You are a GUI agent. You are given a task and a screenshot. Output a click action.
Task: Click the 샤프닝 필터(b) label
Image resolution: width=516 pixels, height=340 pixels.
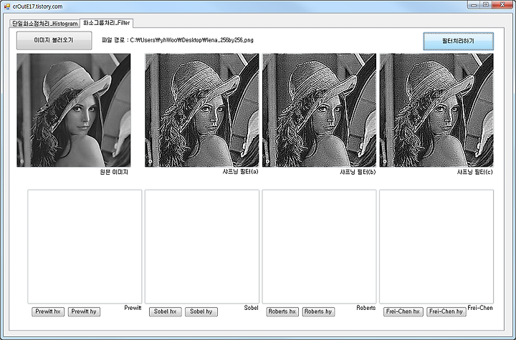[x=358, y=172]
